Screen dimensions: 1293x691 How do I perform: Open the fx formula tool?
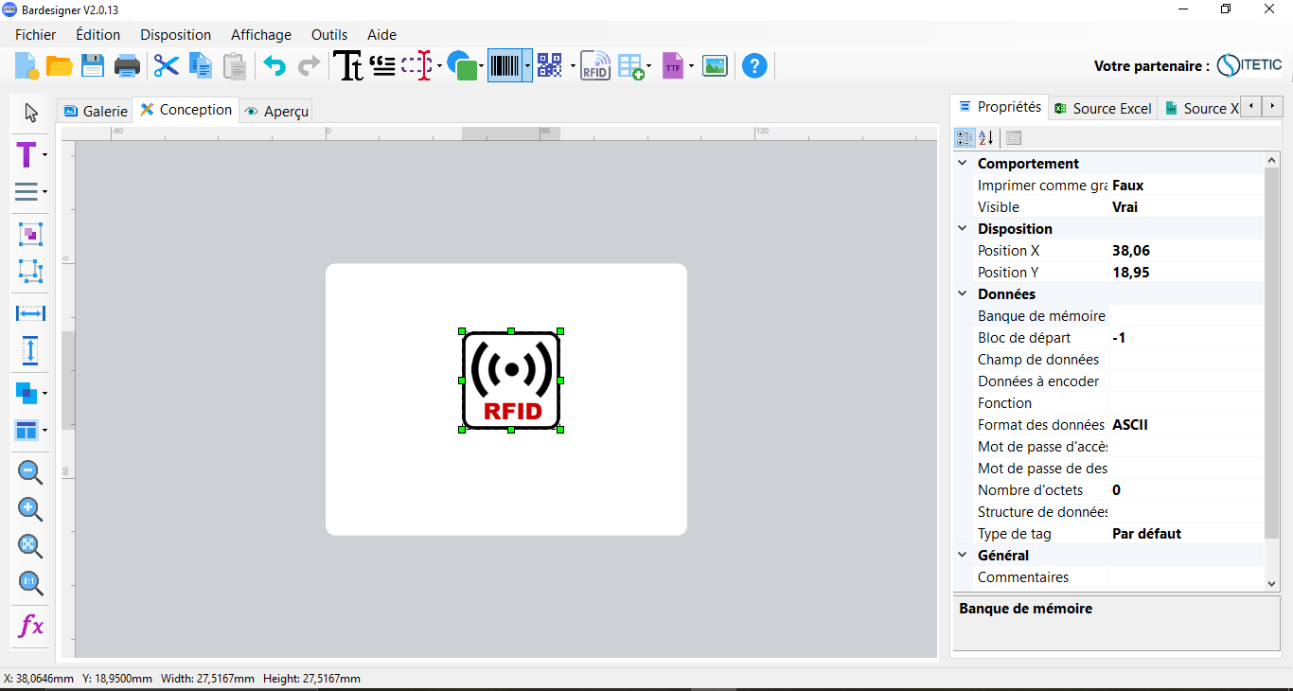pyautogui.click(x=31, y=626)
